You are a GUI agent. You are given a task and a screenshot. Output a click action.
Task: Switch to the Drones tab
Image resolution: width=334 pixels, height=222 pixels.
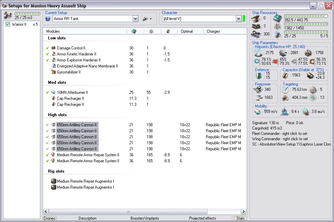(x=49, y=218)
